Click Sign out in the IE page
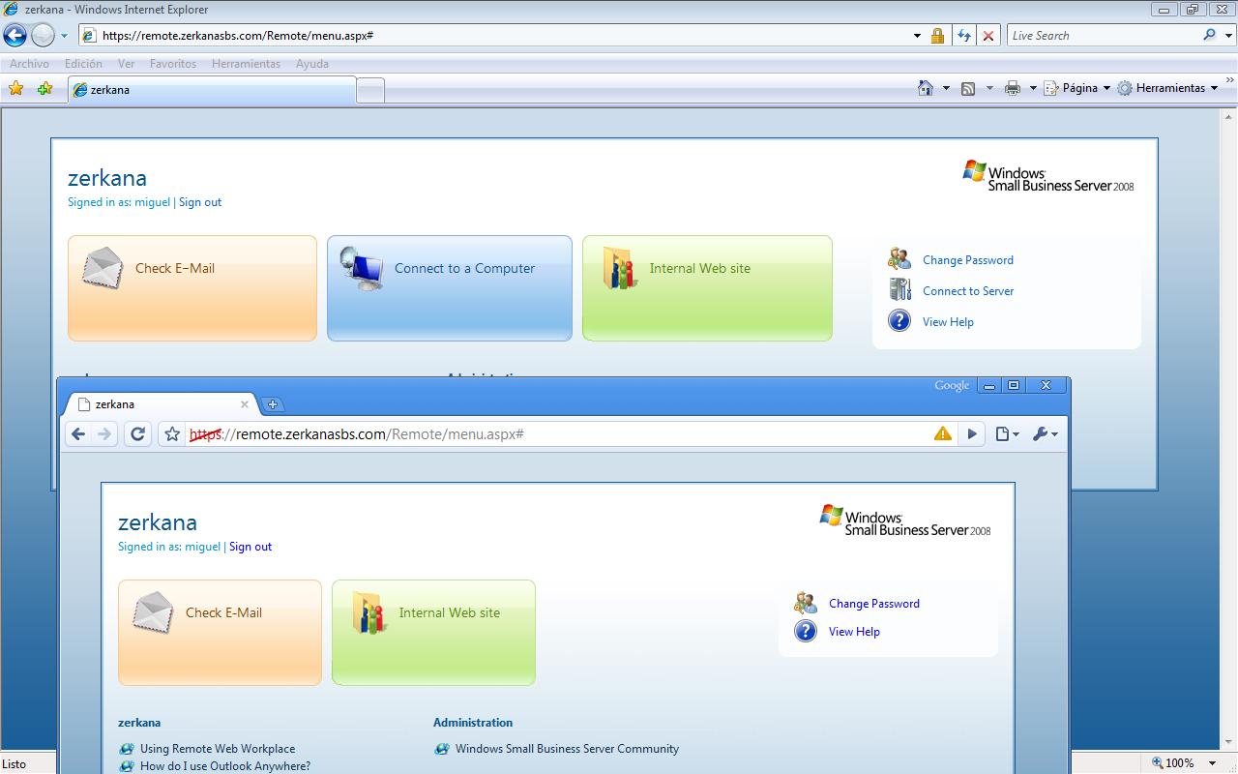Viewport: 1238px width, 774px height. 200,202
